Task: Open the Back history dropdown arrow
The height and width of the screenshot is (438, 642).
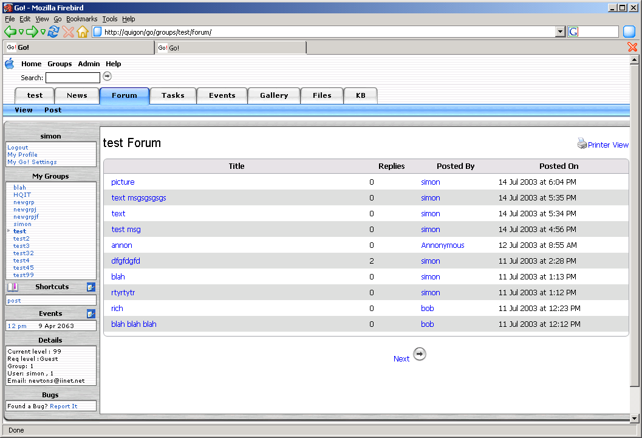Action: click(21, 32)
